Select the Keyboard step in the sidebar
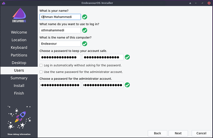Image resolution: width=213 pixels, height=138 pixels. [x=19, y=48]
